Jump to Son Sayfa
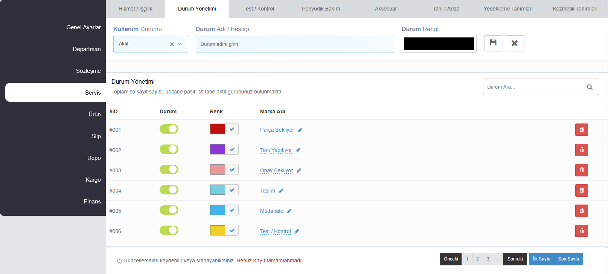 pyautogui.click(x=568, y=259)
